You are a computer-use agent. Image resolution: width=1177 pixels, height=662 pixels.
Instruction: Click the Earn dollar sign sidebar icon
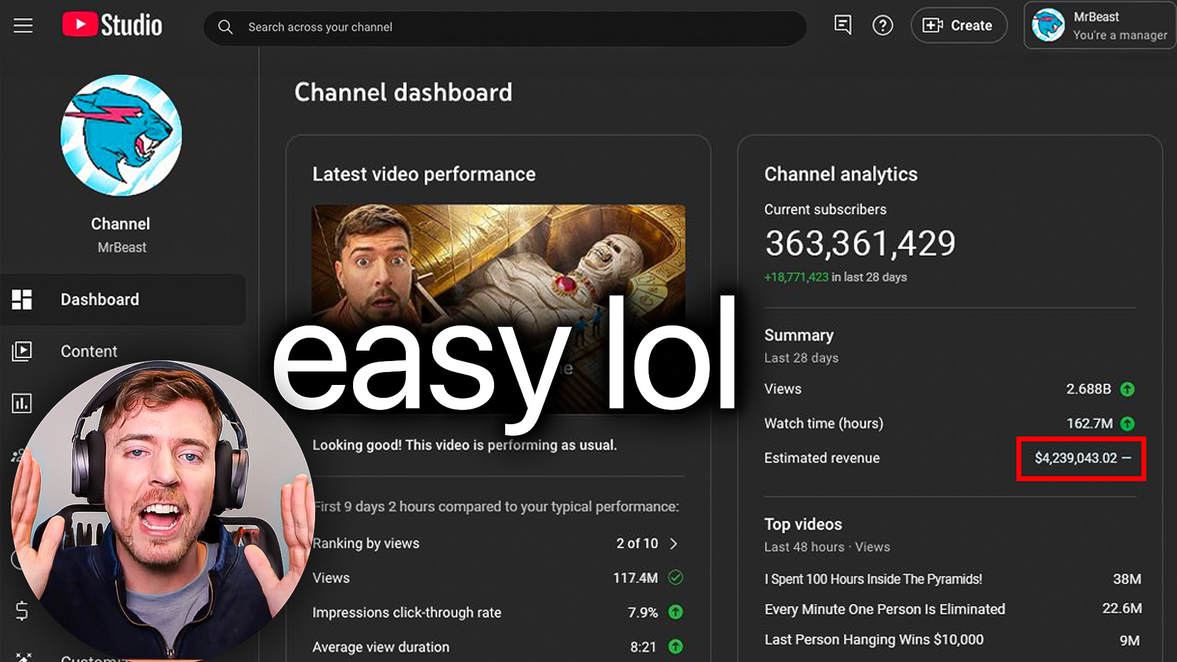point(21,611)
